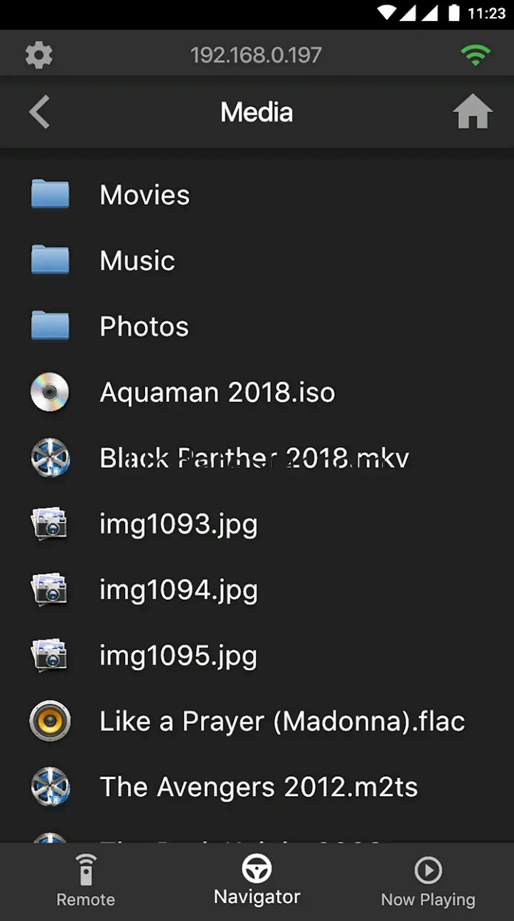Screen dimensions: 514x921
Task: Click the Movies folder icon
Action: [x=50, y=194]
